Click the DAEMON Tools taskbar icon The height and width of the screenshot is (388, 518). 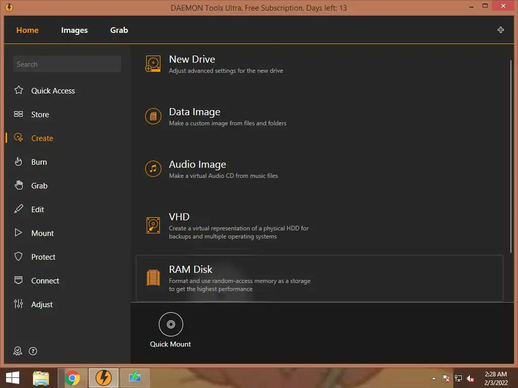pos(104,378)
